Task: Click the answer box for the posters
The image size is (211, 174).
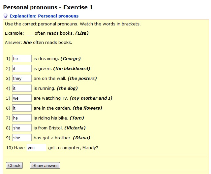Action: pos(22,78)
